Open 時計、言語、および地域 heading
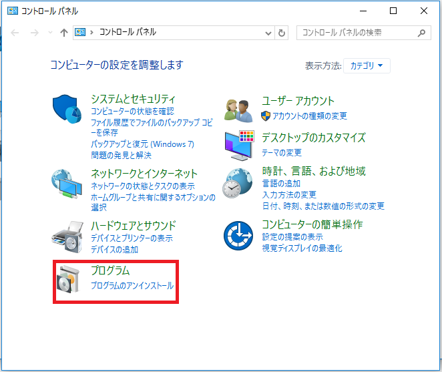 (314, 171)
